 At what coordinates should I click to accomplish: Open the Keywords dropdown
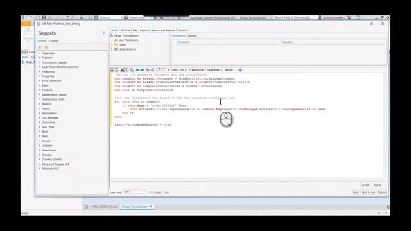tap(198, 70)
